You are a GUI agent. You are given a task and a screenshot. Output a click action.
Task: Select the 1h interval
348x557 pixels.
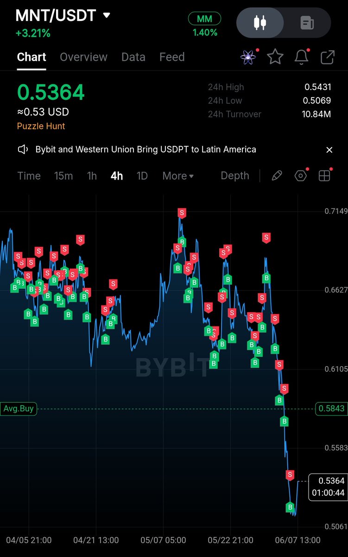click(92, 176)
